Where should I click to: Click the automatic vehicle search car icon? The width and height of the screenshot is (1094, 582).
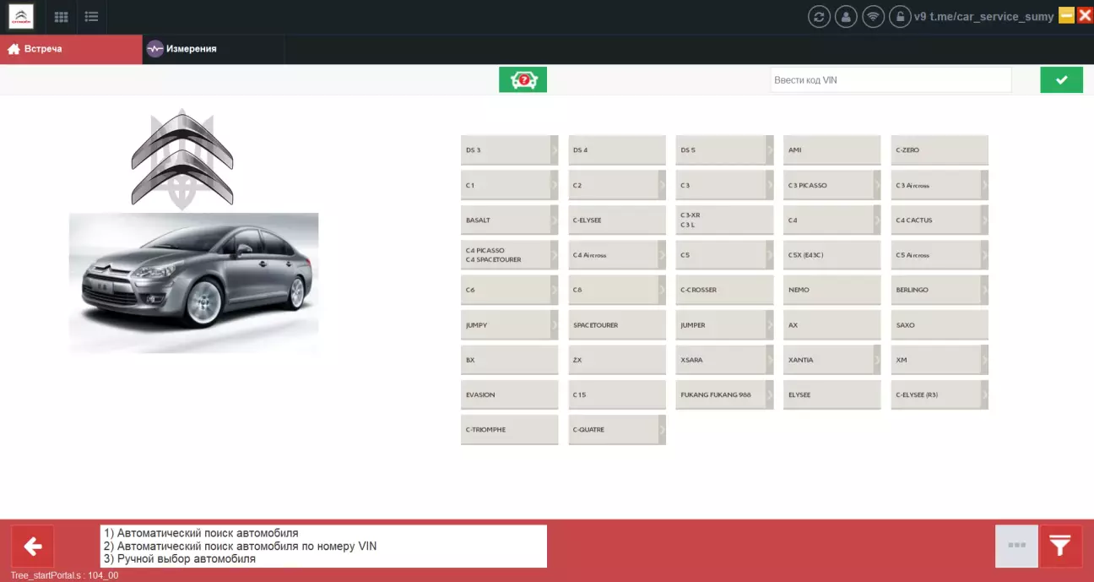coord(523,79)
